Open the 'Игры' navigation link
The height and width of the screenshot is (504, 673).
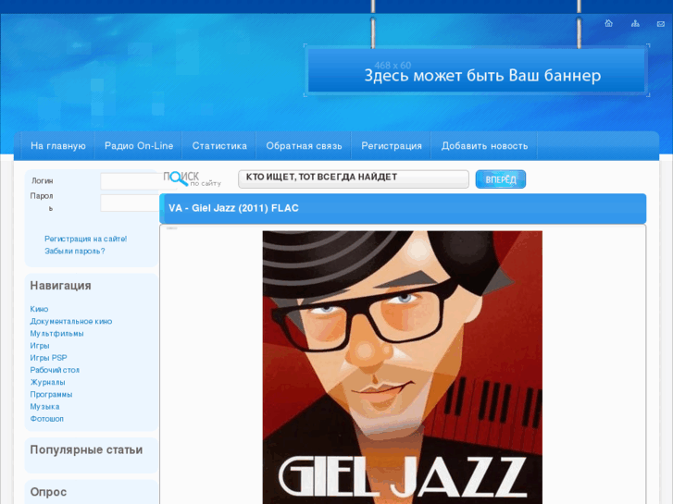(x=40, y=346)
